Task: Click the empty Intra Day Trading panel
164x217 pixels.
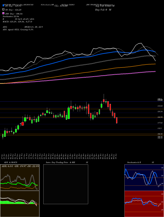Action: pyautogui.click(x=66, y=184)
